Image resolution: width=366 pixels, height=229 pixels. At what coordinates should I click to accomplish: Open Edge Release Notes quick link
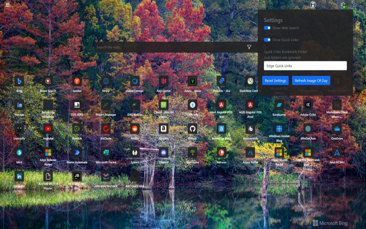(48, 152)
